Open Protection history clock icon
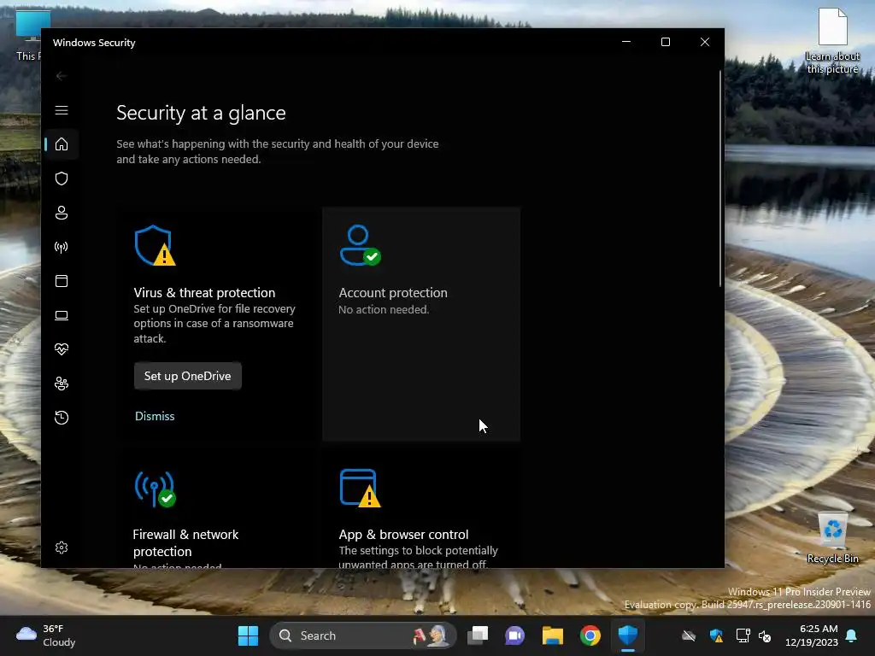 (62, 418)
